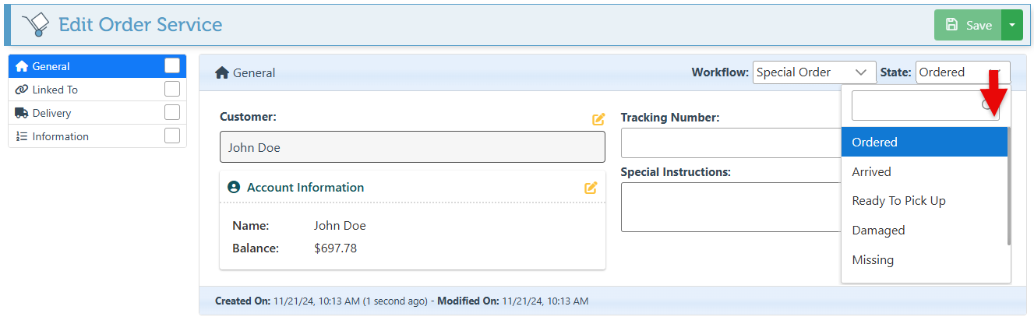Open the Information section in sidebar
The width and height of the screenshot is (1034, 324).
[61, 136]
